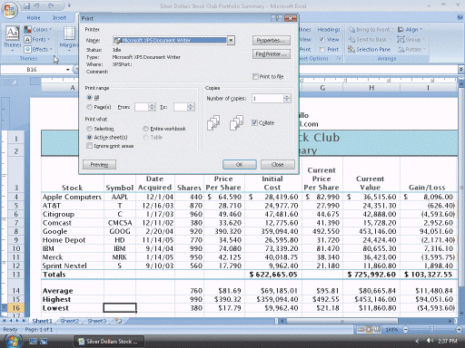Switch to the Sheet3 tab
This screenshot has width=465, height=348.
point(97,321)
